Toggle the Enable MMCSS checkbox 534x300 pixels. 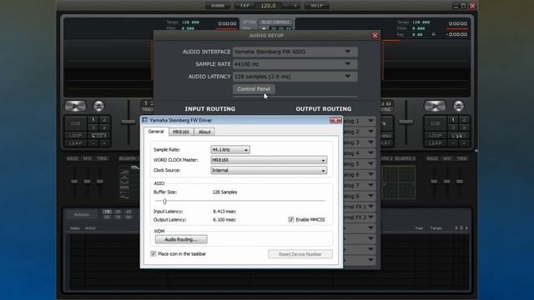pos(291,220)
